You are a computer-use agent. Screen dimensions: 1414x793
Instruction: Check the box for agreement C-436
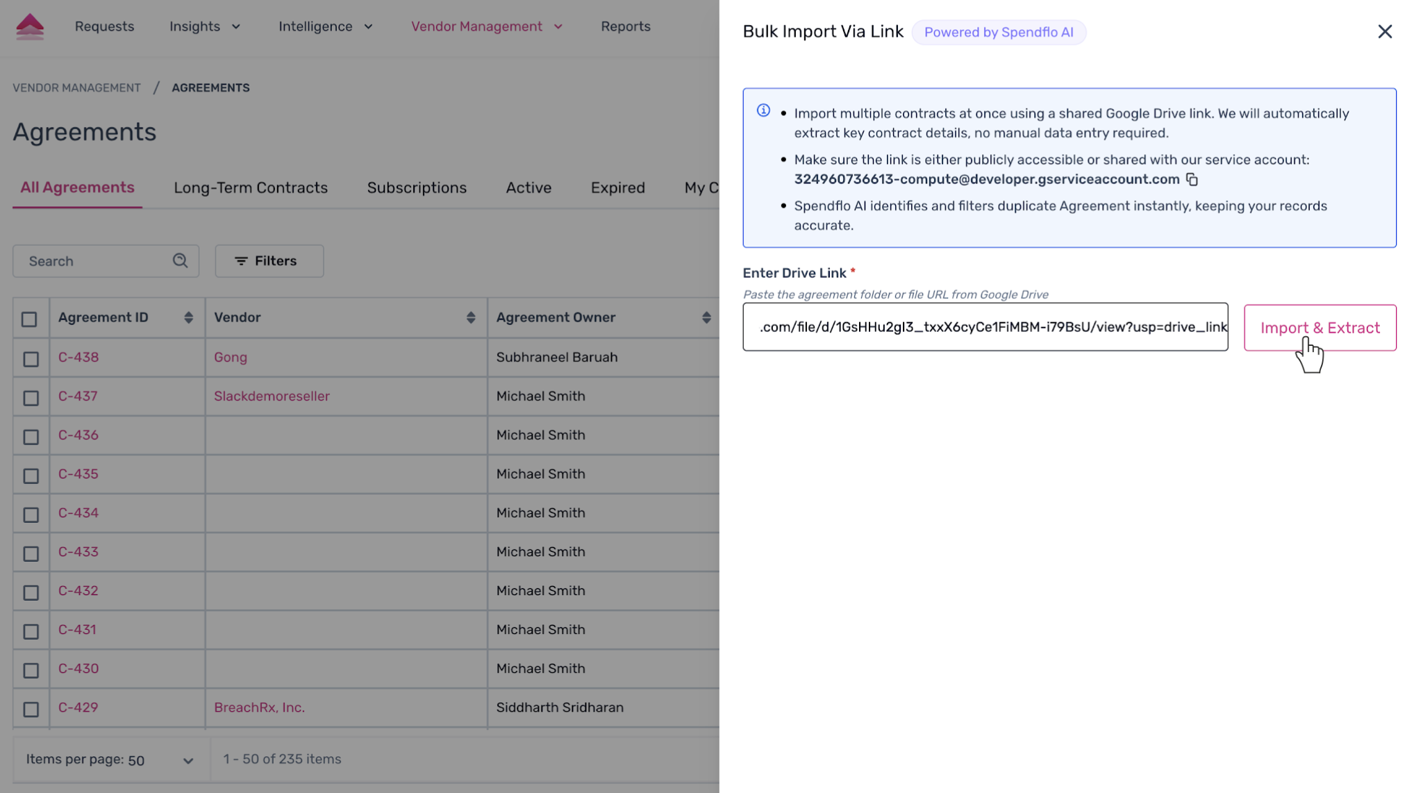pos(31,437)
